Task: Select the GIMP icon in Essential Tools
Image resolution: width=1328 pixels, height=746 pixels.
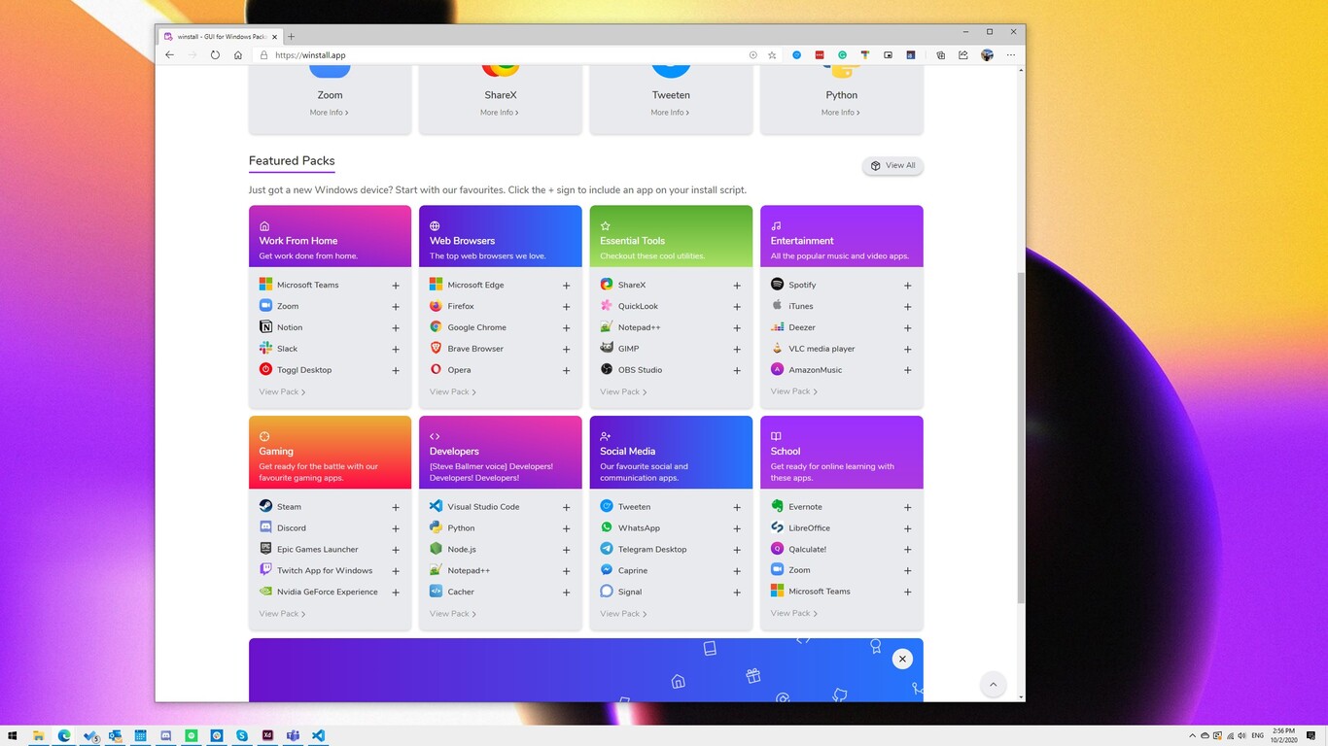Action: [607, 348]
